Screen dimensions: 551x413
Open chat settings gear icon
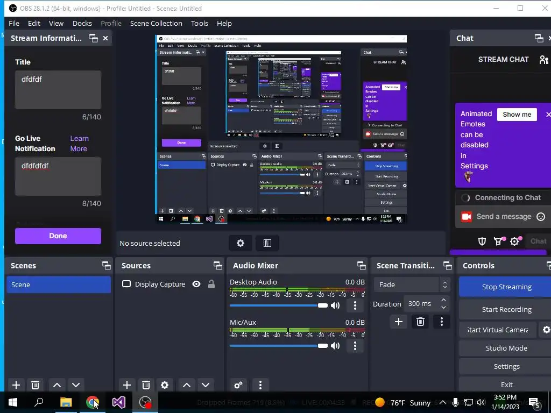(515, 241)
